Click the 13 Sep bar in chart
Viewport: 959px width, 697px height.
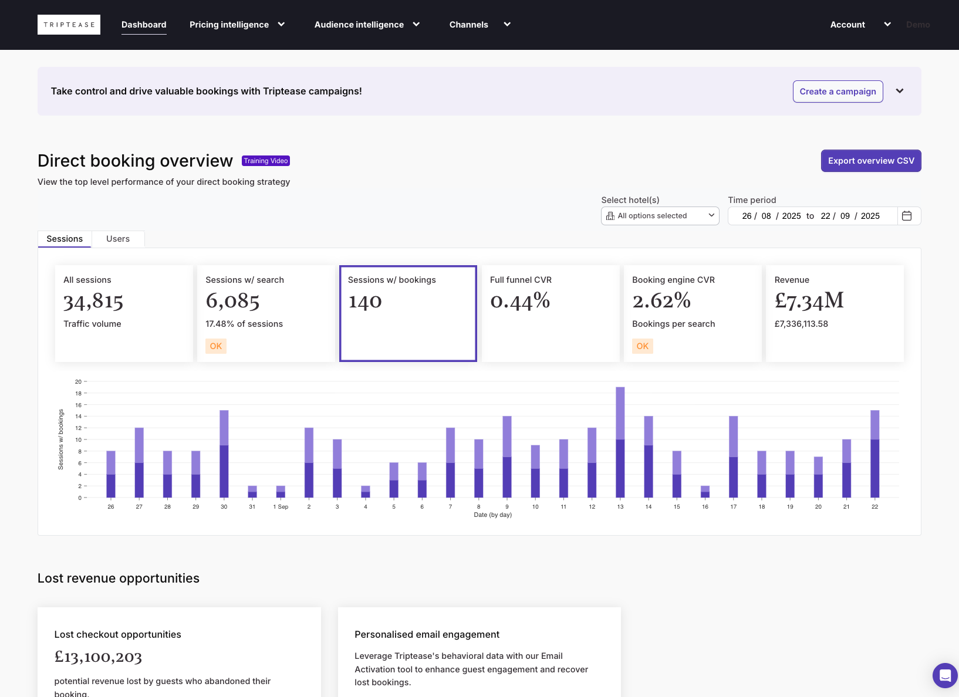click(620, 442)
